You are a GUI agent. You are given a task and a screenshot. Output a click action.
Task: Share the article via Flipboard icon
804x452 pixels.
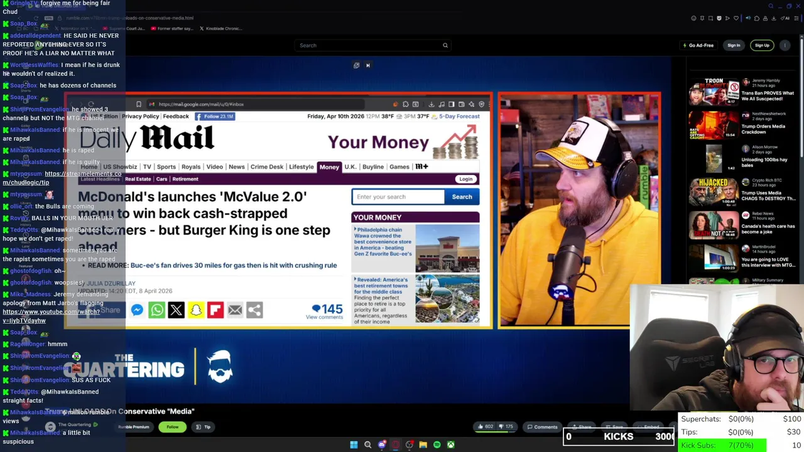pyautogui.click(x=215, y=309)
